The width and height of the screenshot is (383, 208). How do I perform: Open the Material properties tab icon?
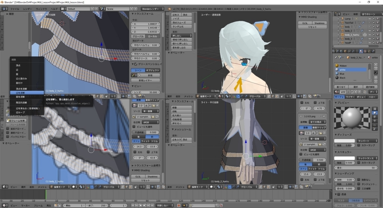[x=361, y=51]
